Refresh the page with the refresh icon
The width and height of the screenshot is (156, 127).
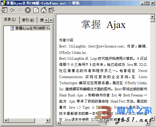[36, 10]
